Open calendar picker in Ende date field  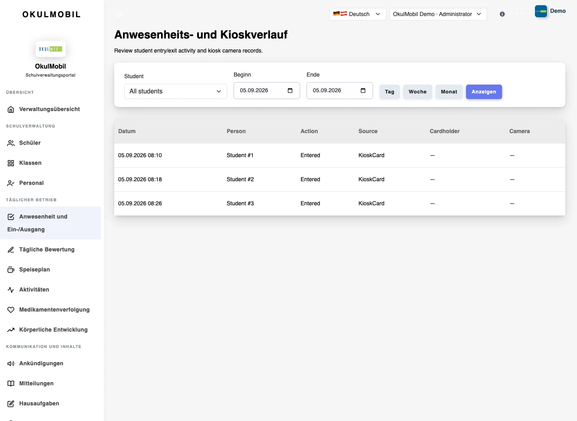click(363, 91)
